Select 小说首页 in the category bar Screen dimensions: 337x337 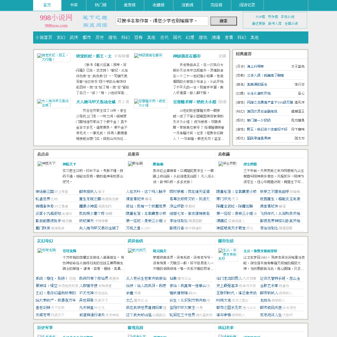(x=44, y=38)
